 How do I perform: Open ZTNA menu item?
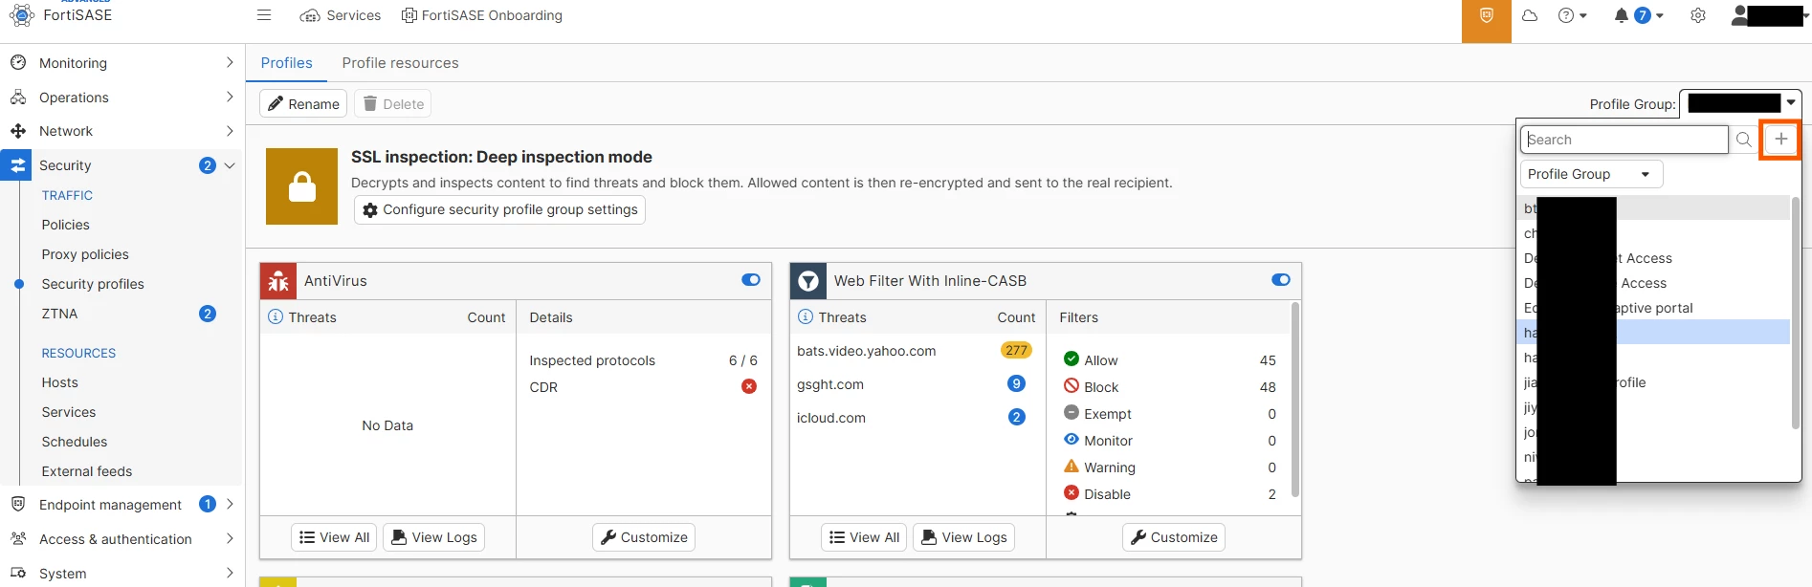[59, 314]
